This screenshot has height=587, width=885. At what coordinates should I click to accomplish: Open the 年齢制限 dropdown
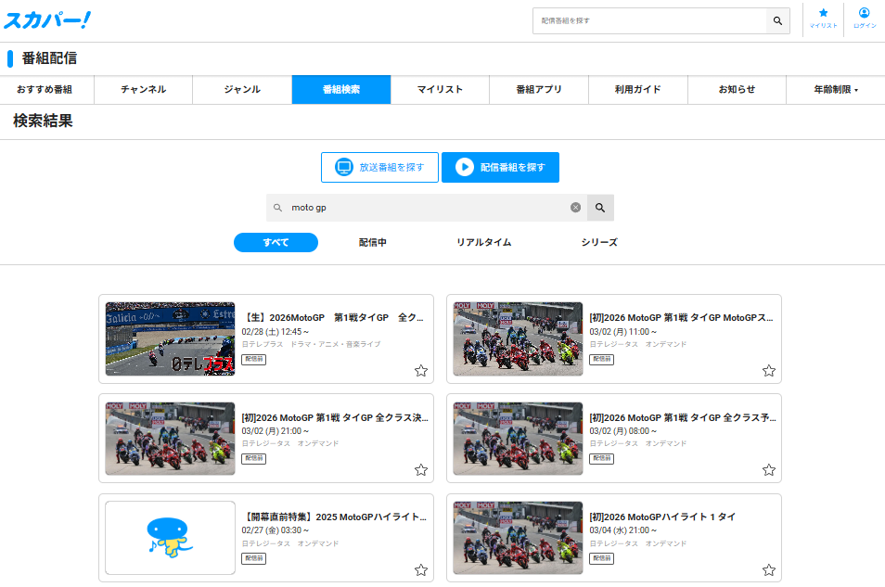[835, 90]
